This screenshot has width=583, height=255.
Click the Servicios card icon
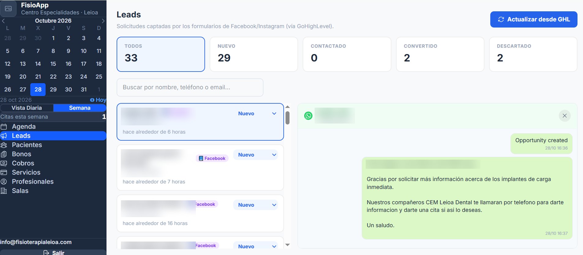point(4,172)
